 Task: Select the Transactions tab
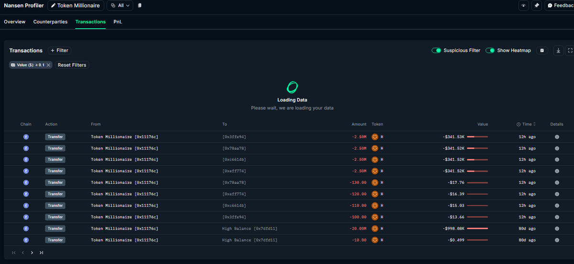[90, 22]
